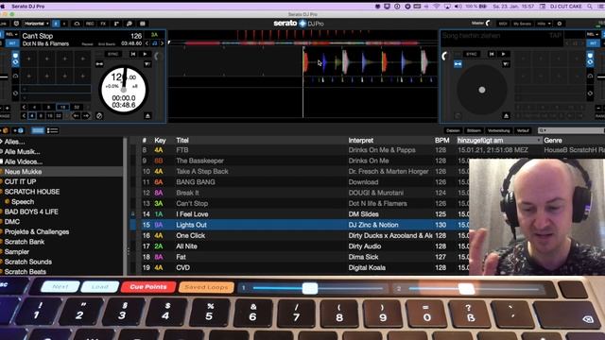The width and height of the screenshot is (605, 340).
Task: Open the Hilfe dropdown menu
Action: [x=544, y=24]
